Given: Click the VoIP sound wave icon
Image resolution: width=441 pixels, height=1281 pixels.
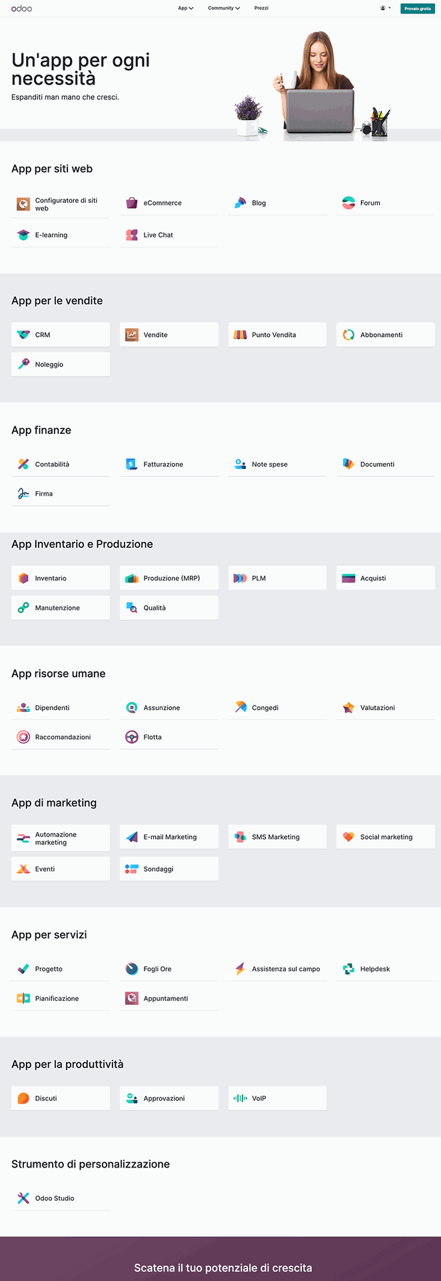Looking at the screenshot, I should (x=240, y=1098).
